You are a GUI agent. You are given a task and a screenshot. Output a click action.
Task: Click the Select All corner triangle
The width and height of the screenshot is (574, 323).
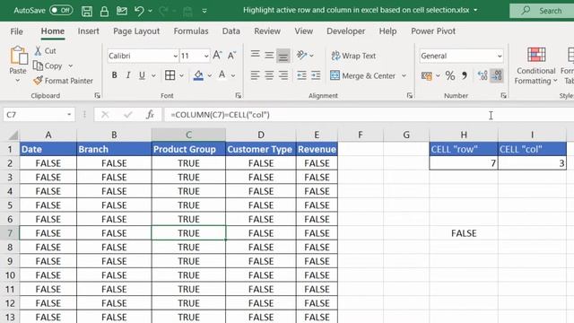(13, 135)
